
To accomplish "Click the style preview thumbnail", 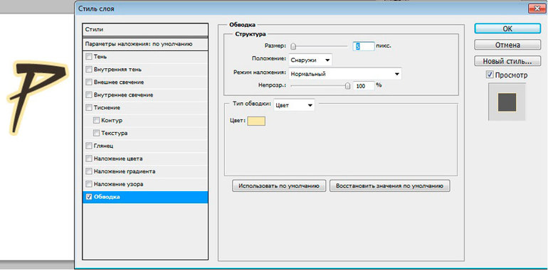I will [507, 102].
